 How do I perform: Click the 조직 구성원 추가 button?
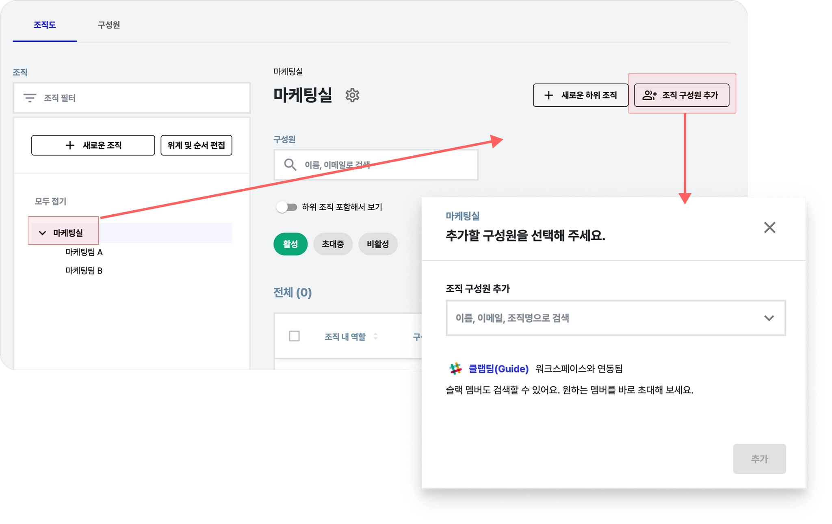coord(681,95)
